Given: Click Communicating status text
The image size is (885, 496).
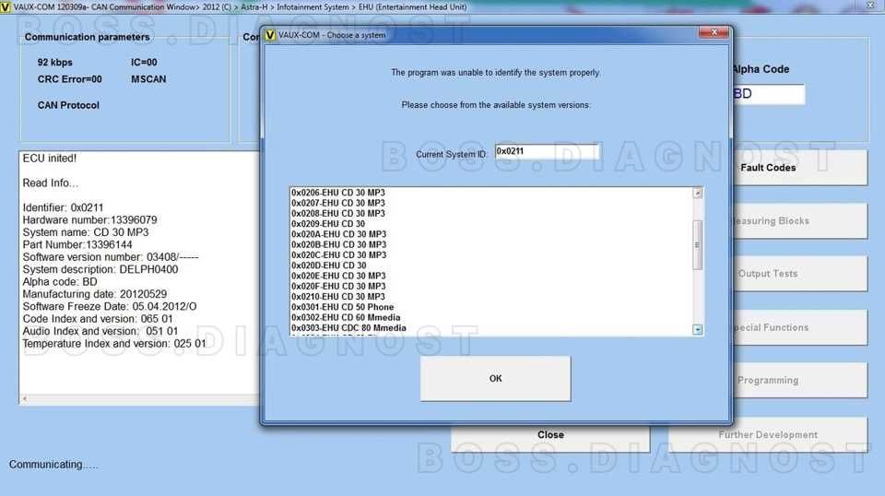Looking at the screenshot, I should [53, 465].
